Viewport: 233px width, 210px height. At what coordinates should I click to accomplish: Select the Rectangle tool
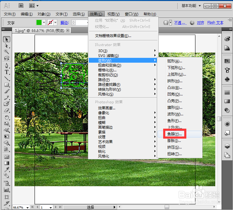point(7,85)
